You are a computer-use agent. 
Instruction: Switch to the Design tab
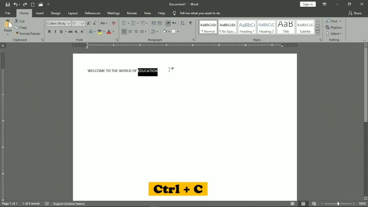(x=56, y=13)
